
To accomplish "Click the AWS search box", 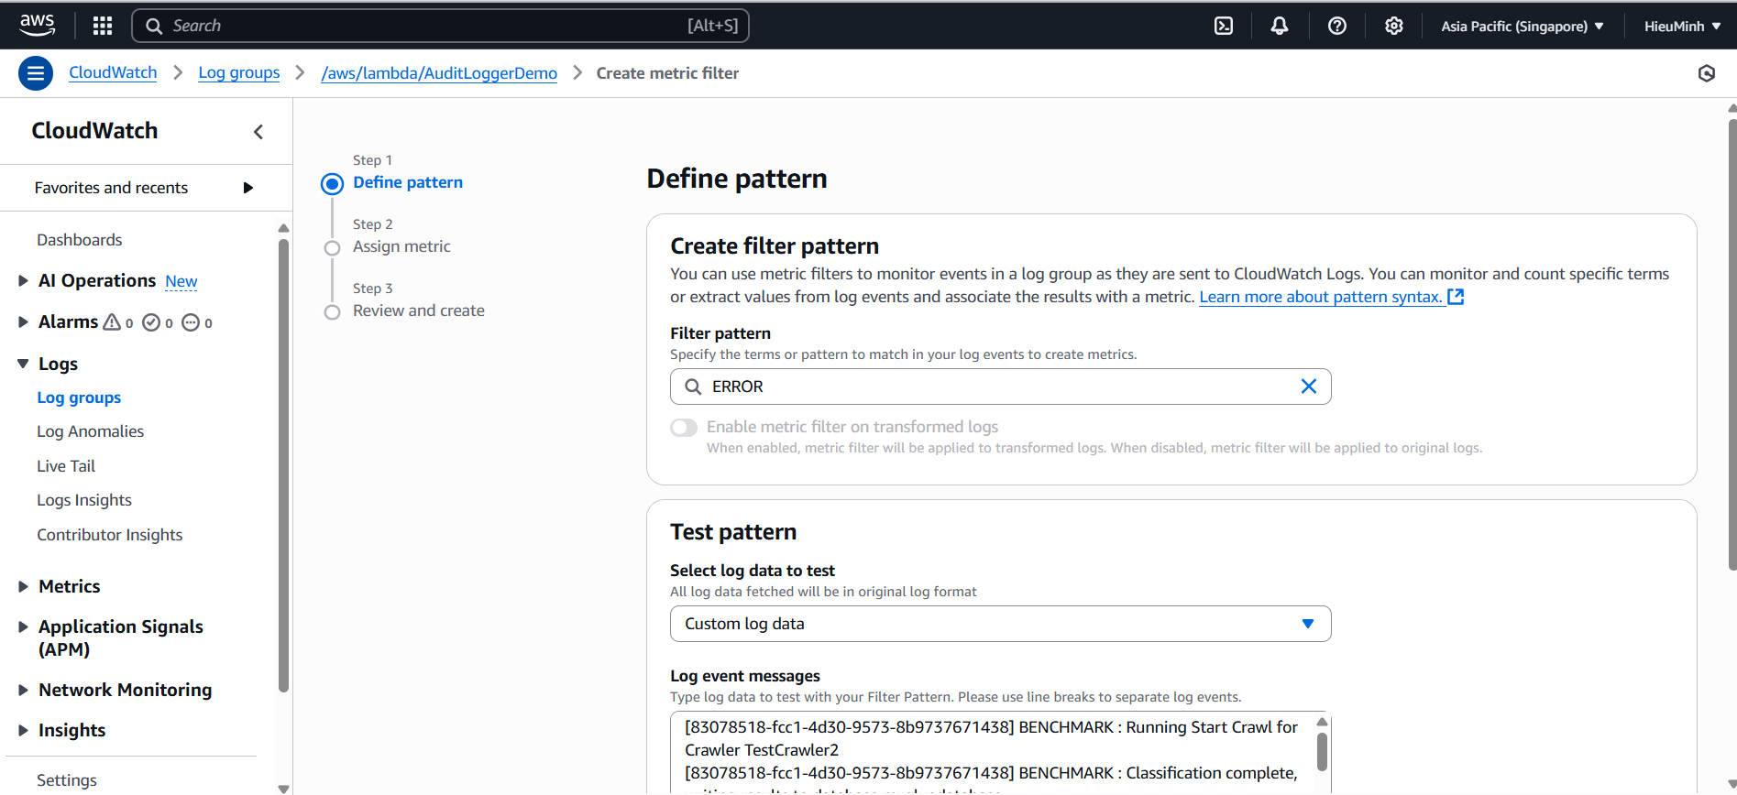I will point(440,26).
